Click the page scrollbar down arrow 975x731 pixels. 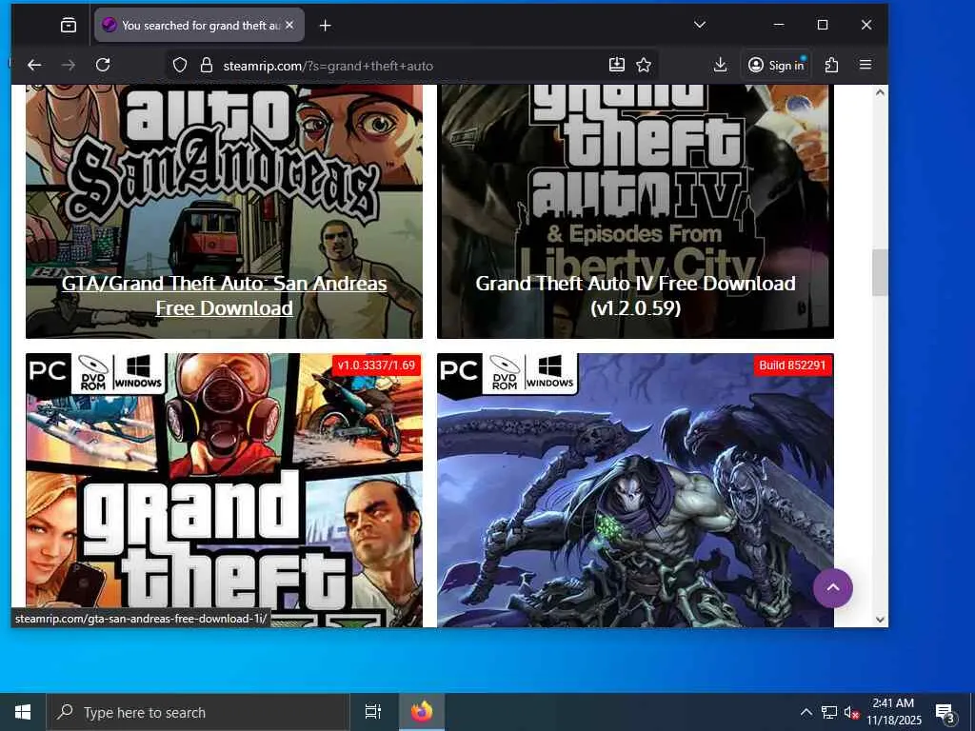[880, 619]
